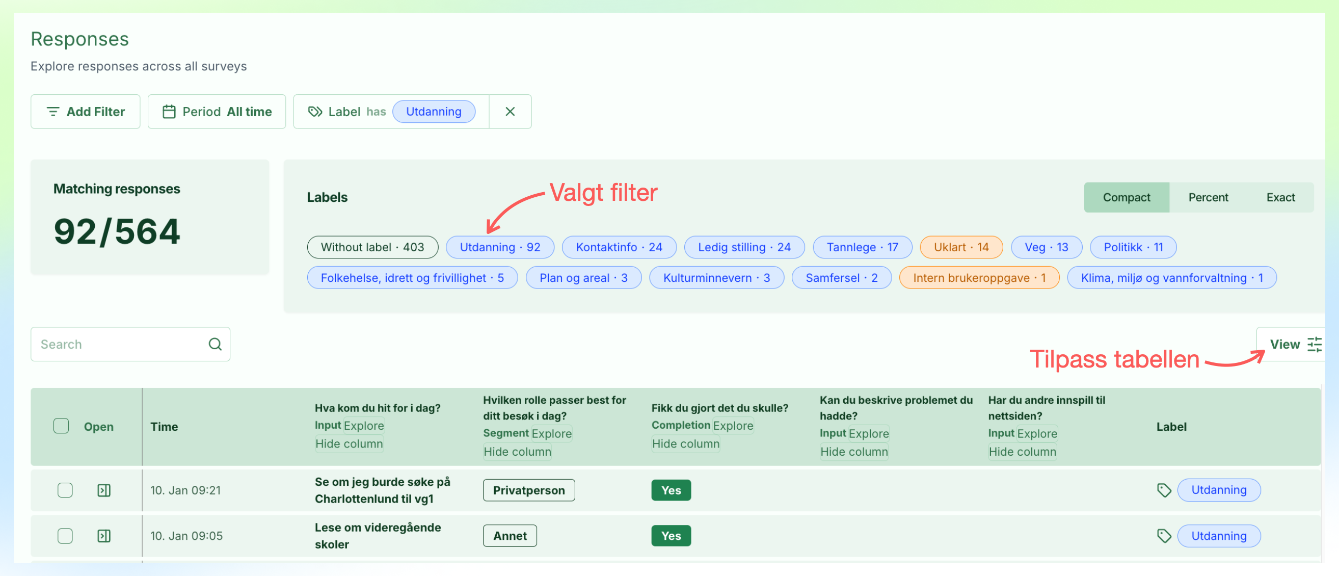
Task: Explore the 'Fikk du gjort det du skulle?' column
Action: (x=733, y=426)
